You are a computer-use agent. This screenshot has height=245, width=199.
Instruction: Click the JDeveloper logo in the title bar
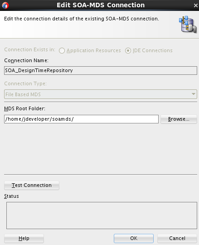point(5,5)
